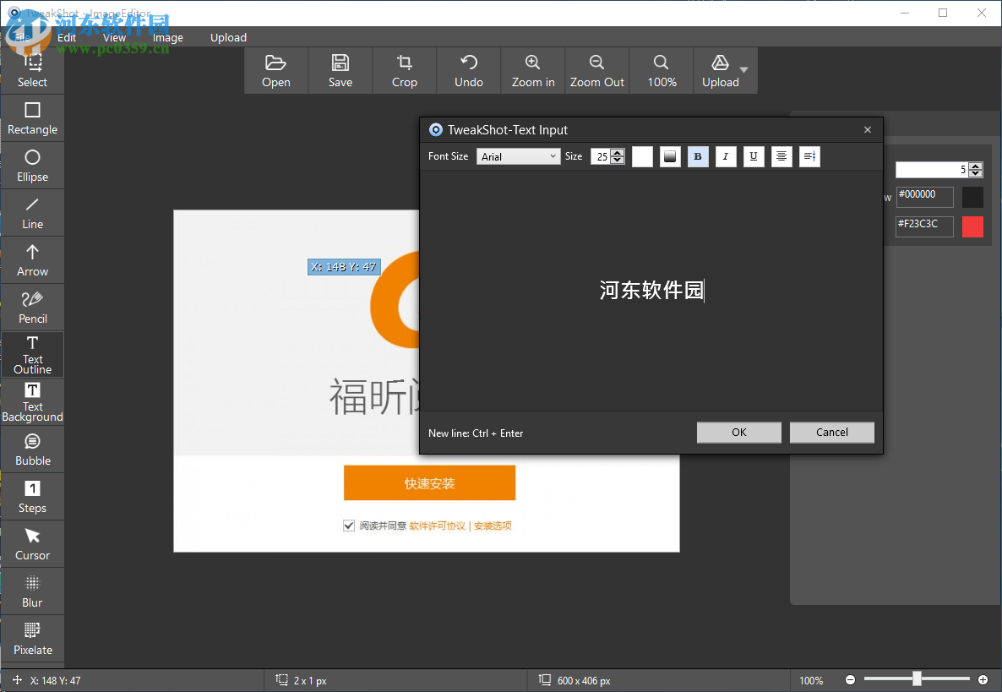Enable italic text formatting

point(725,156)
